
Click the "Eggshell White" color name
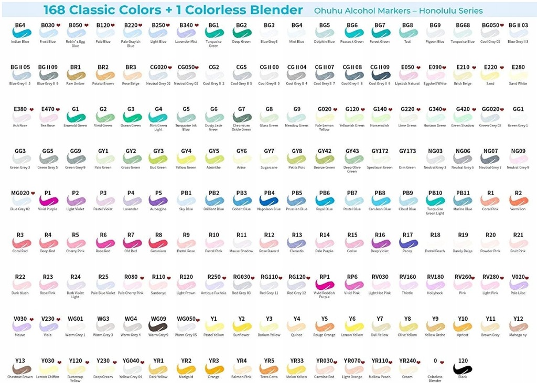pos(435,84)
